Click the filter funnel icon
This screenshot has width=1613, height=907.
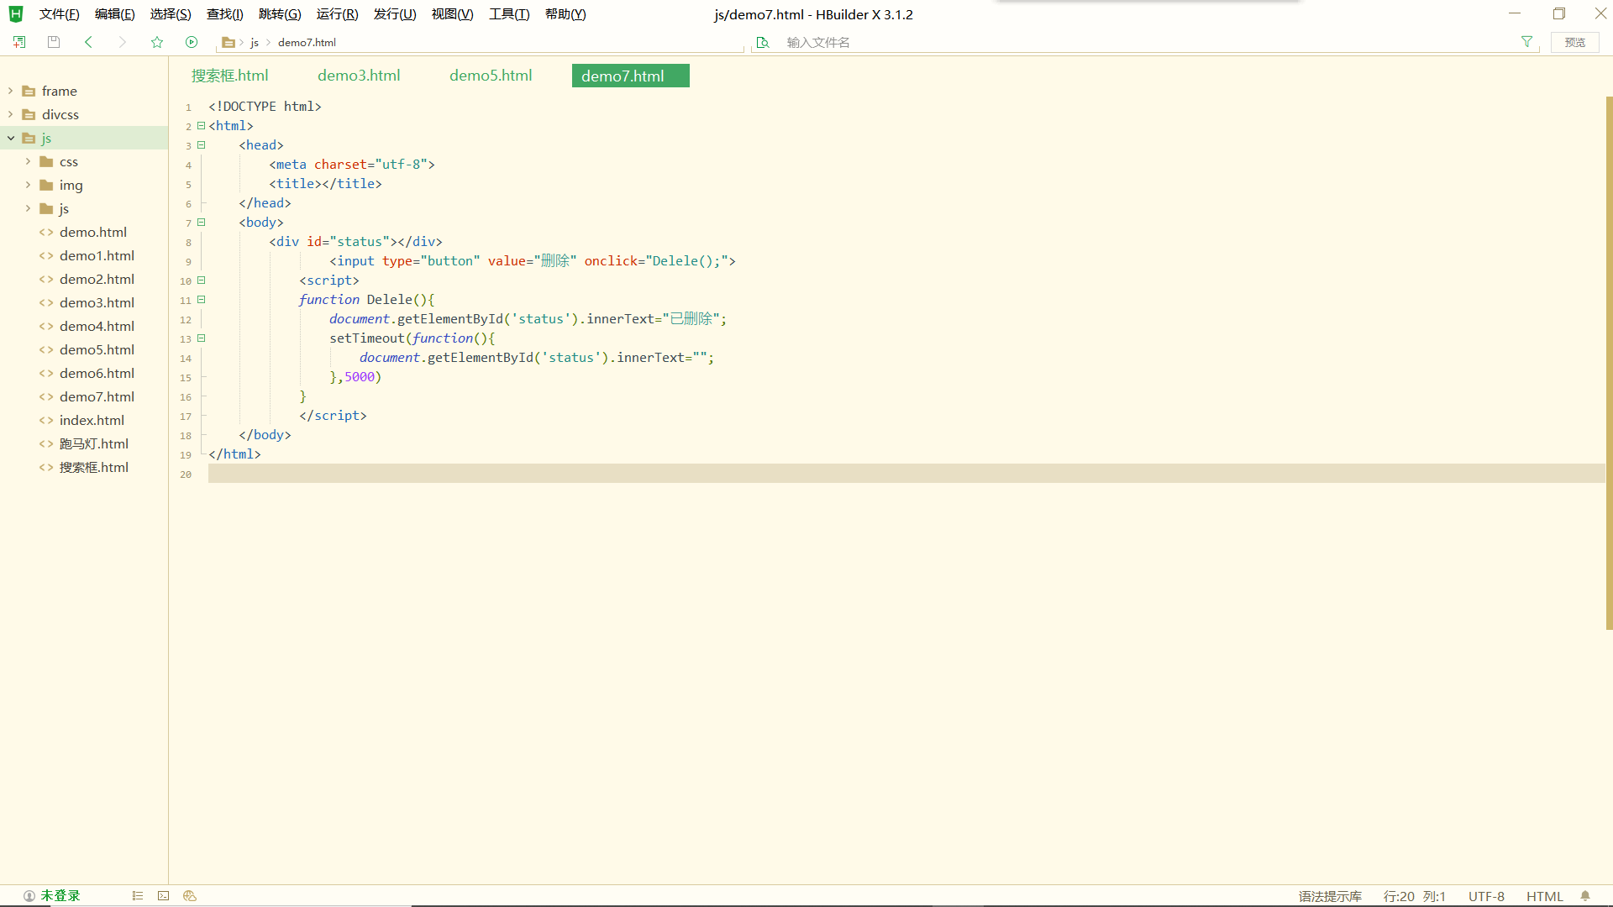[x=1526, y=42]
